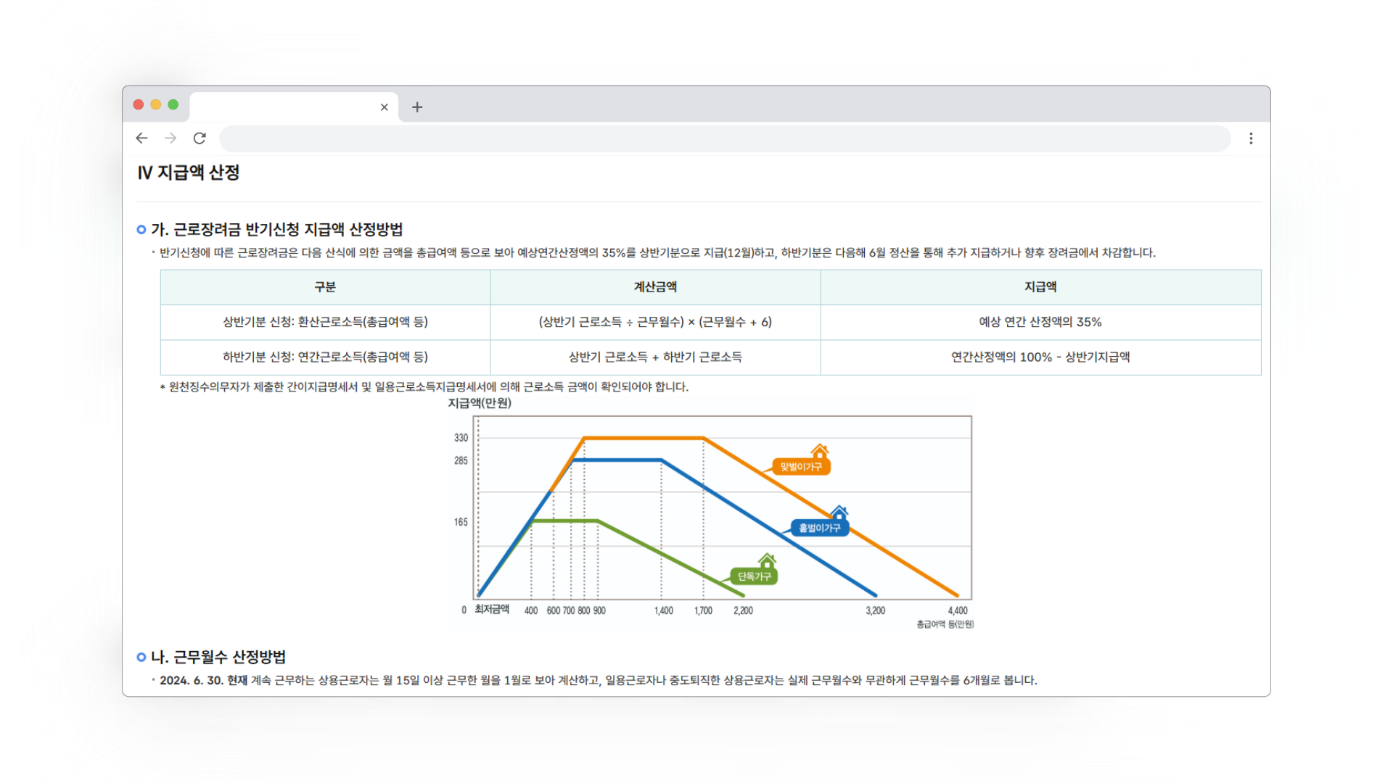The height and width of the screenshot is (783, 1393).
Task: Click the 구분 table column header
Action: click(325, 287)
